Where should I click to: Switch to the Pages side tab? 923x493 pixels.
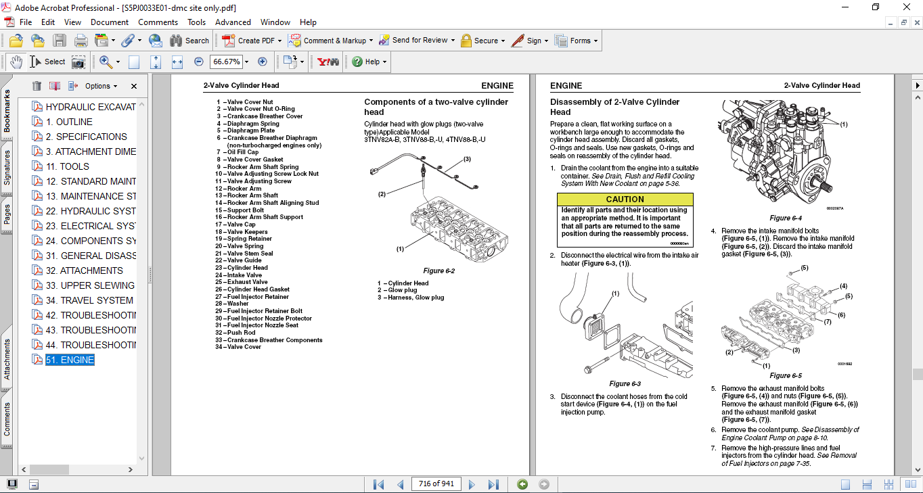coord(7,214)
